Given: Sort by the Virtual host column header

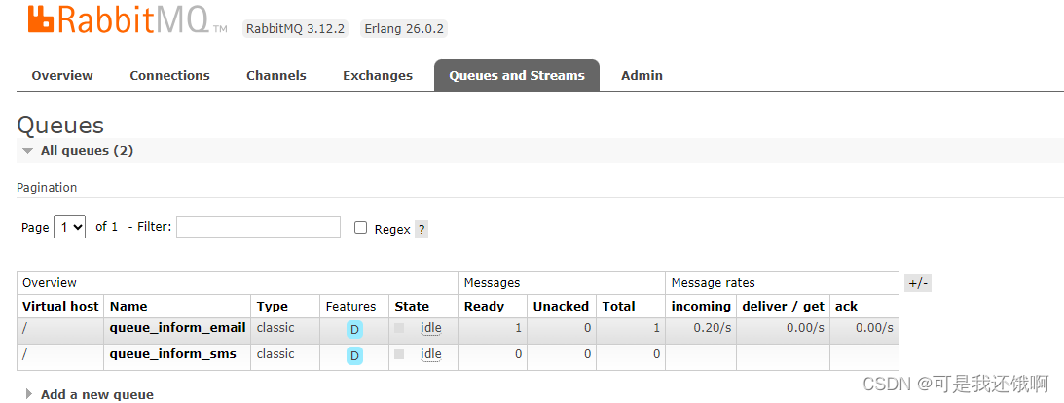Looking at the screenshot, I should (60, 306).
